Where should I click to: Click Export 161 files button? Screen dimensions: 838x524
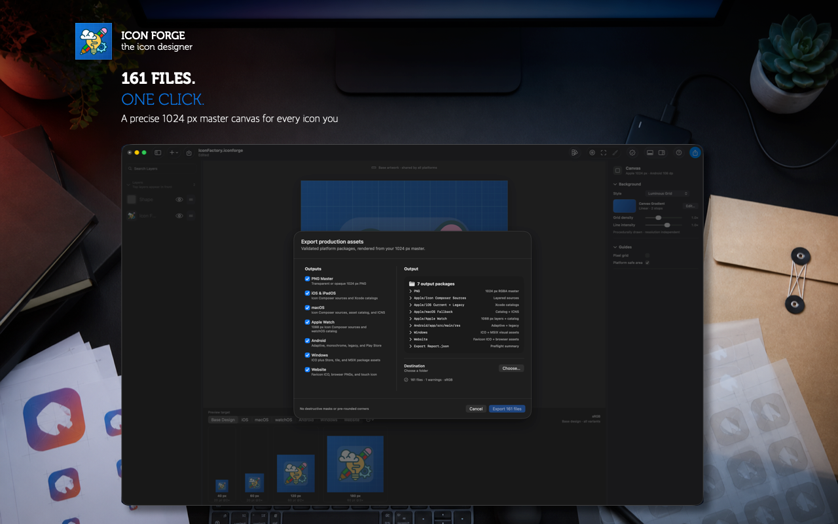tap(507, 409)
